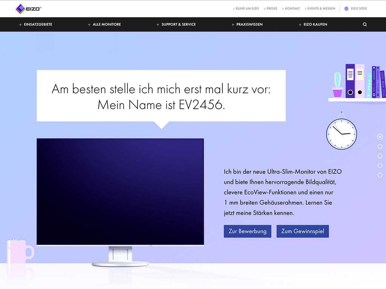Click the EIZO logo in the header
This screenshot has height=289, width=386.
coord(29,9)
